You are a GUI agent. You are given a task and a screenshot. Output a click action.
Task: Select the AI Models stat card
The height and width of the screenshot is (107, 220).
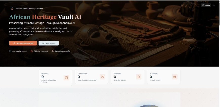[x=164, y=77]
